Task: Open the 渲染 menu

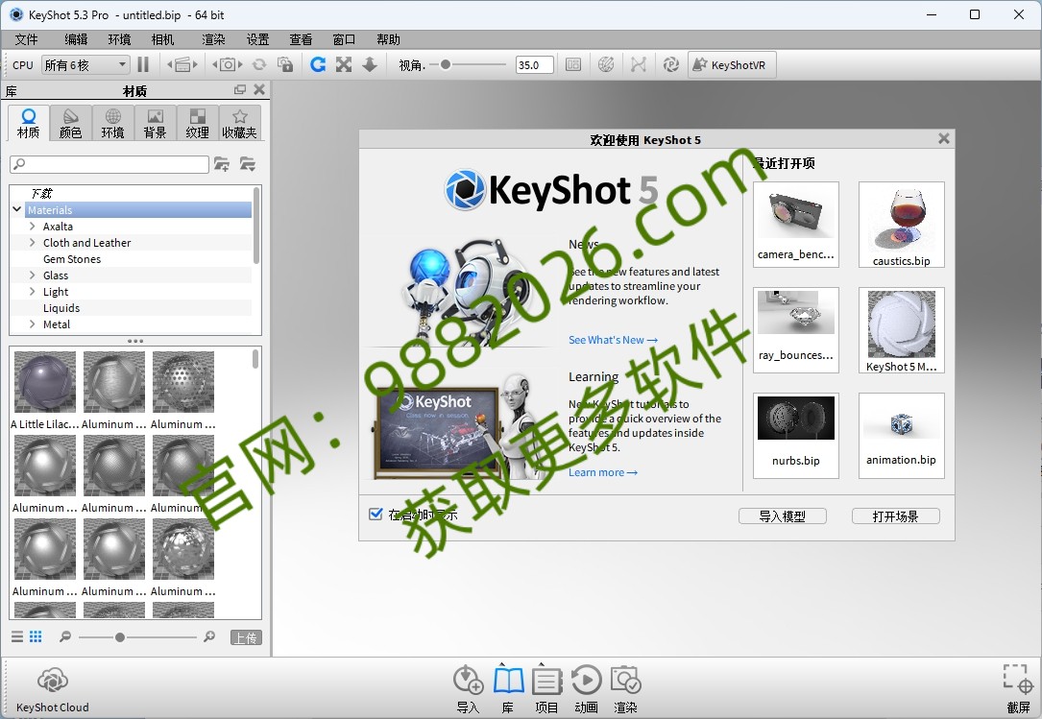Action: click(213, 40)
